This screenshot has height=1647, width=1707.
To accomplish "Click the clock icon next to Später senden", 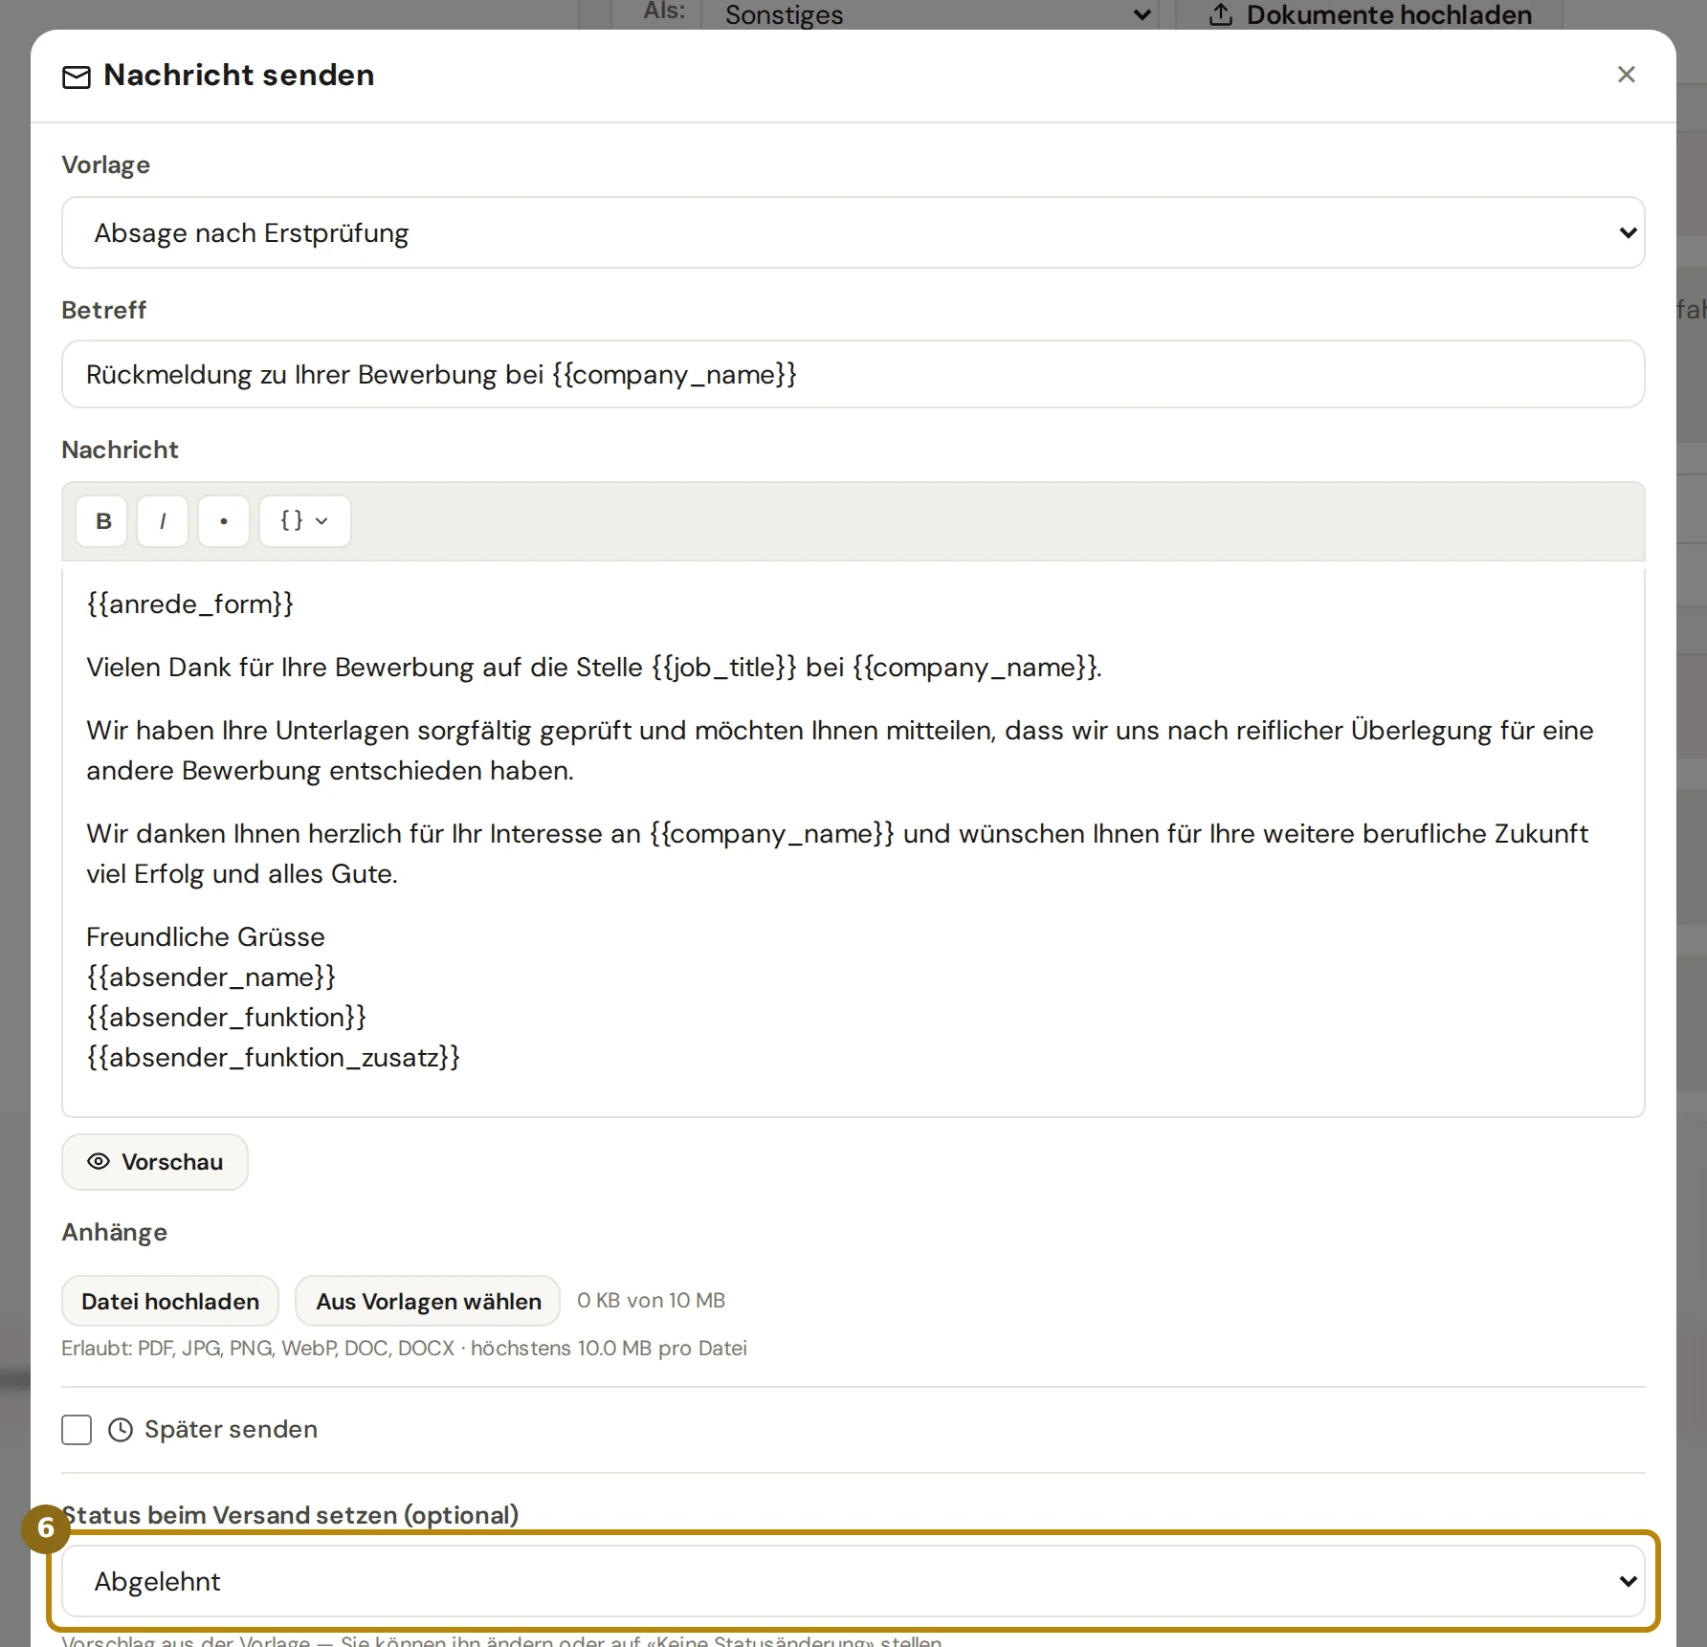I will (121, 1430).
